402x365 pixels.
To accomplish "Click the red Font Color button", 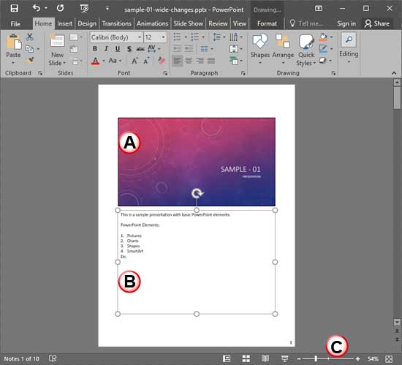I will point(95,61).
